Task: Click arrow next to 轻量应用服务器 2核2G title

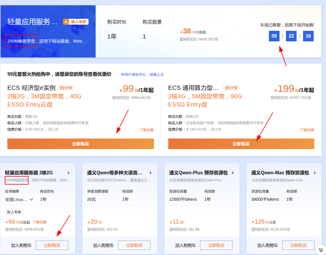Action: [69, 173]
